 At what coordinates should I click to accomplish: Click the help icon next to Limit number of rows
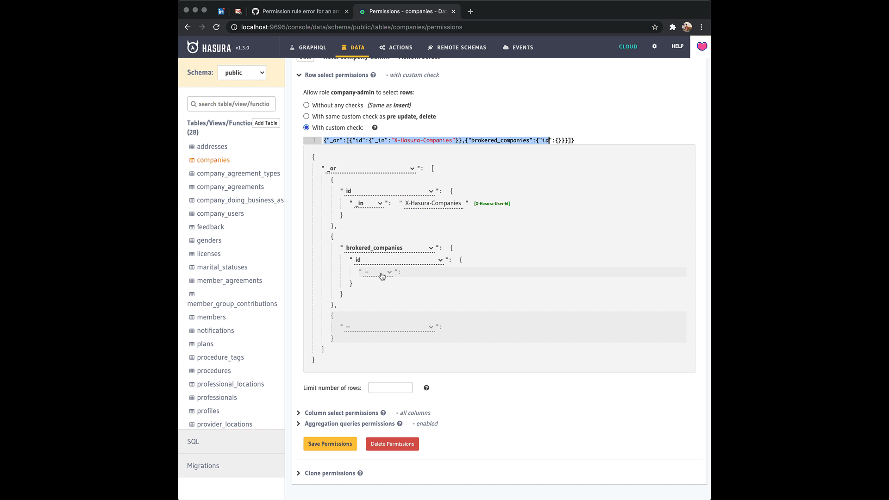pos(426,387)
